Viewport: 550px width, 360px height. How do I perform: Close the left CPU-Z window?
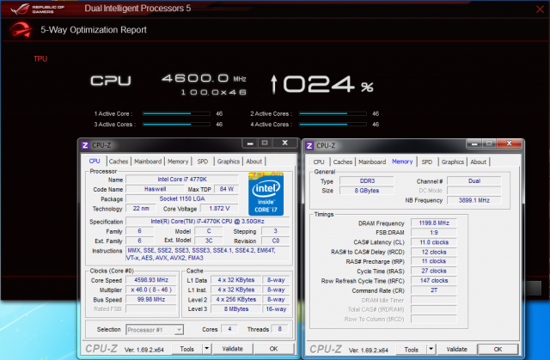pos(284,143)
